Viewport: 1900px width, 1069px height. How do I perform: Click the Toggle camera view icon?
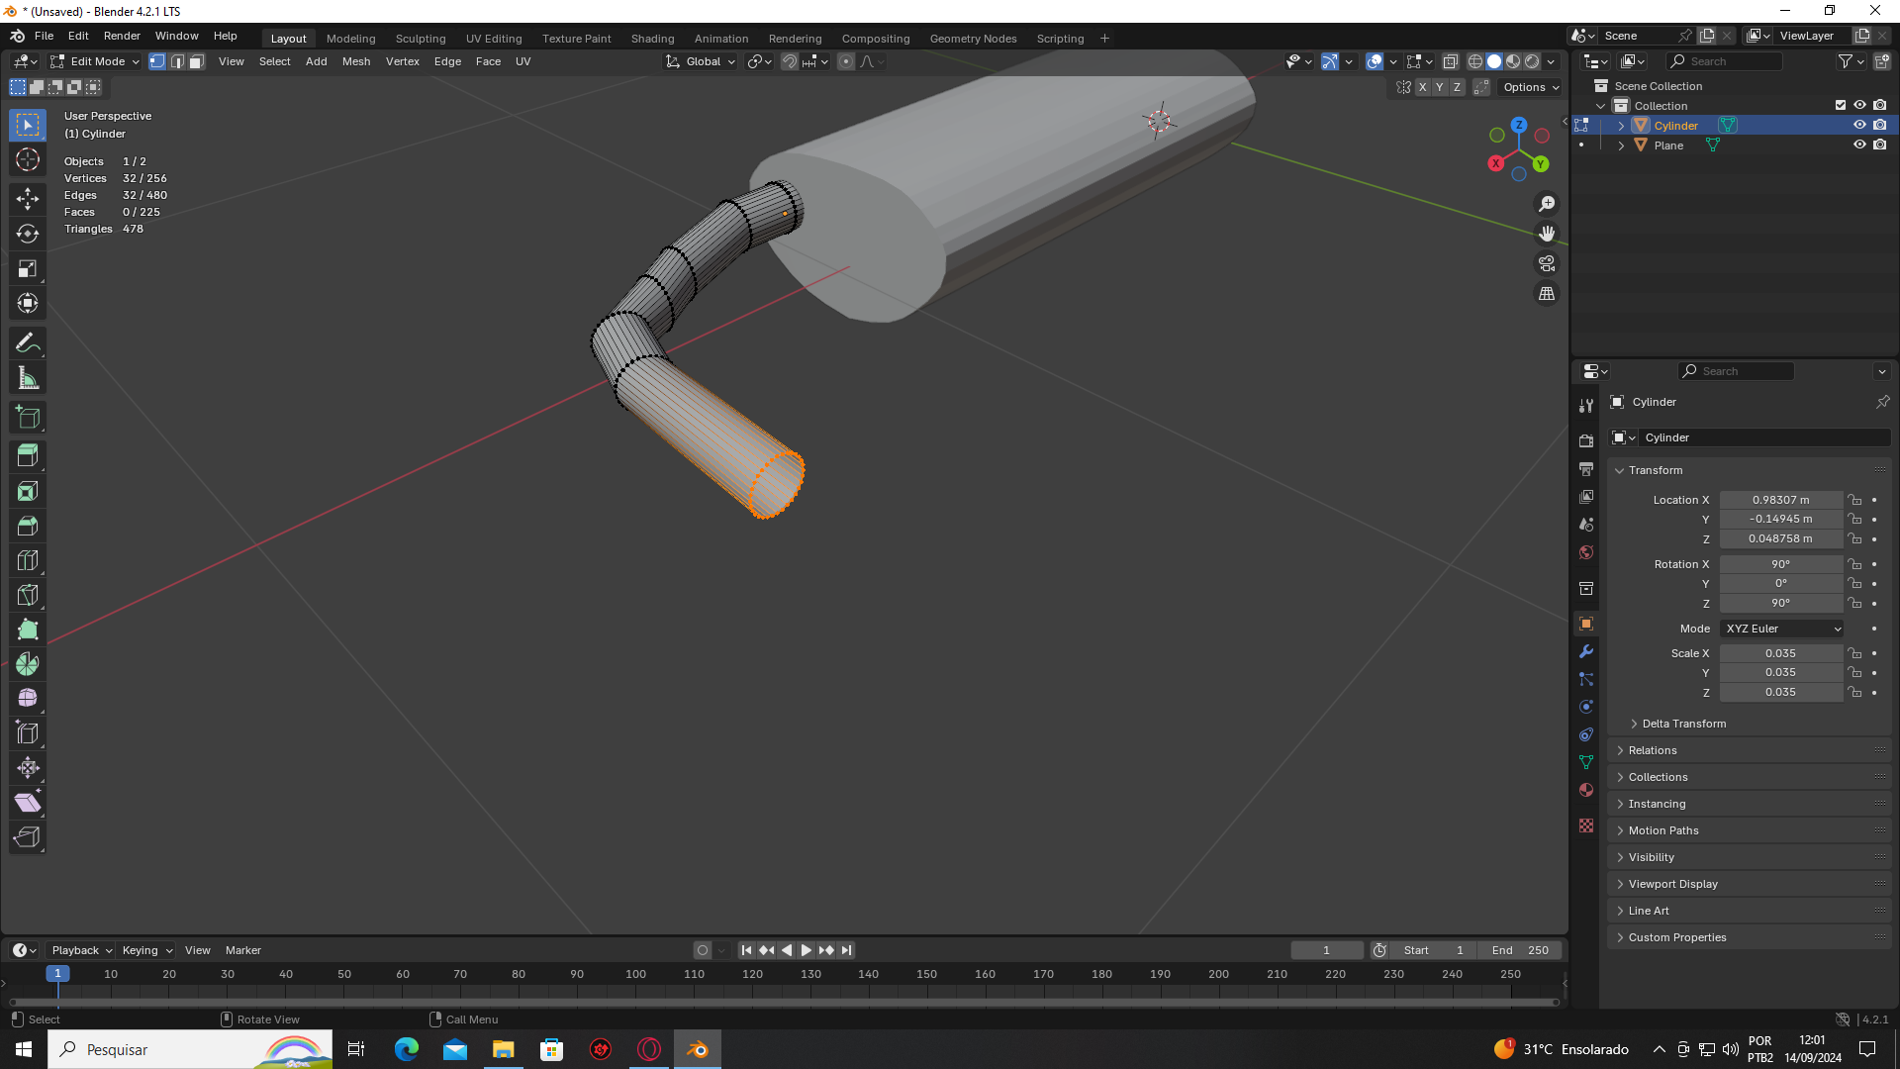pyautogui.click(x=1546, y=263)
